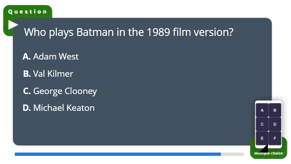This screenshot has height=164, width=291.
Task: Click the black pointer below keypad
Action: click(264, 149)
